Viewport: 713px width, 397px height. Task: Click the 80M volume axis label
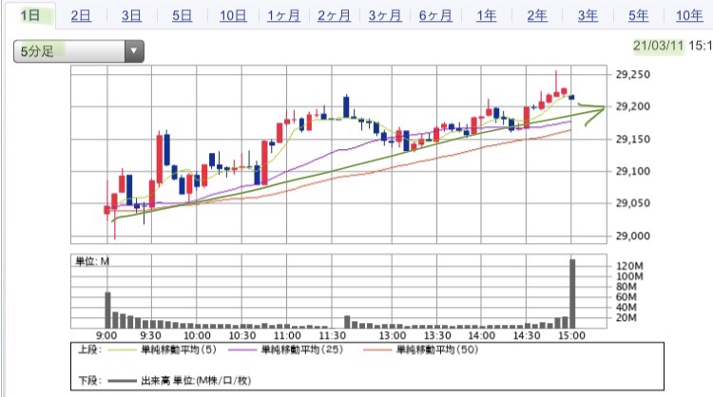626,287
